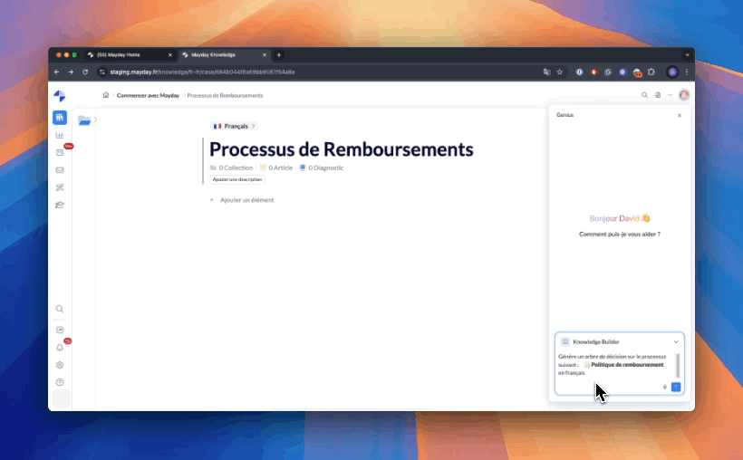Viewport: 743px width, 460px height.
Task: Click the notifications bell in left sidebar
Action: [x=60, y=347]
